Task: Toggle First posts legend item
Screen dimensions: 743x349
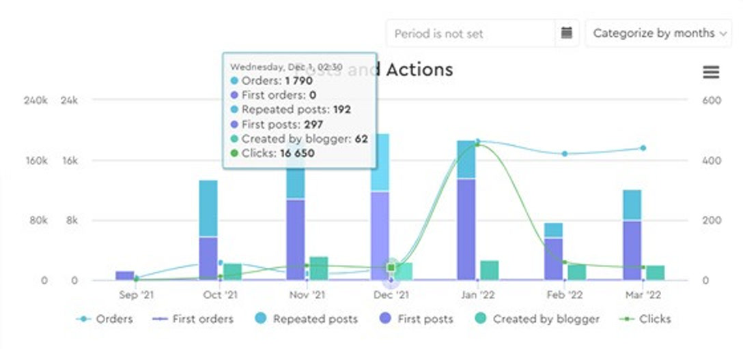Action: coord(416,319)
